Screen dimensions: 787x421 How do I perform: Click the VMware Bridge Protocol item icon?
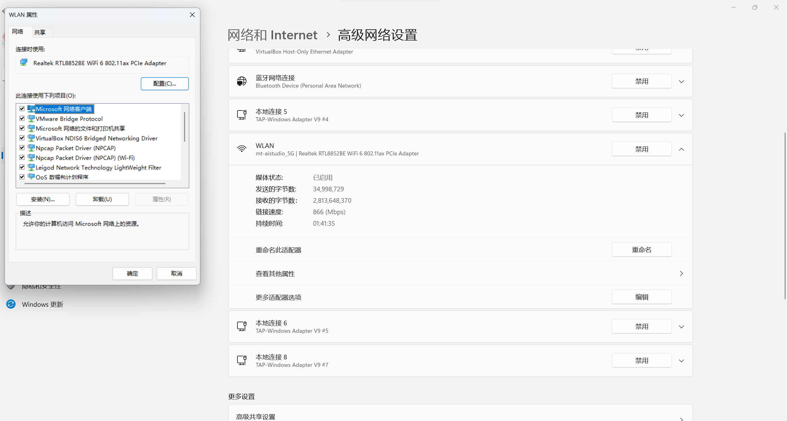[x=31, y=118]
